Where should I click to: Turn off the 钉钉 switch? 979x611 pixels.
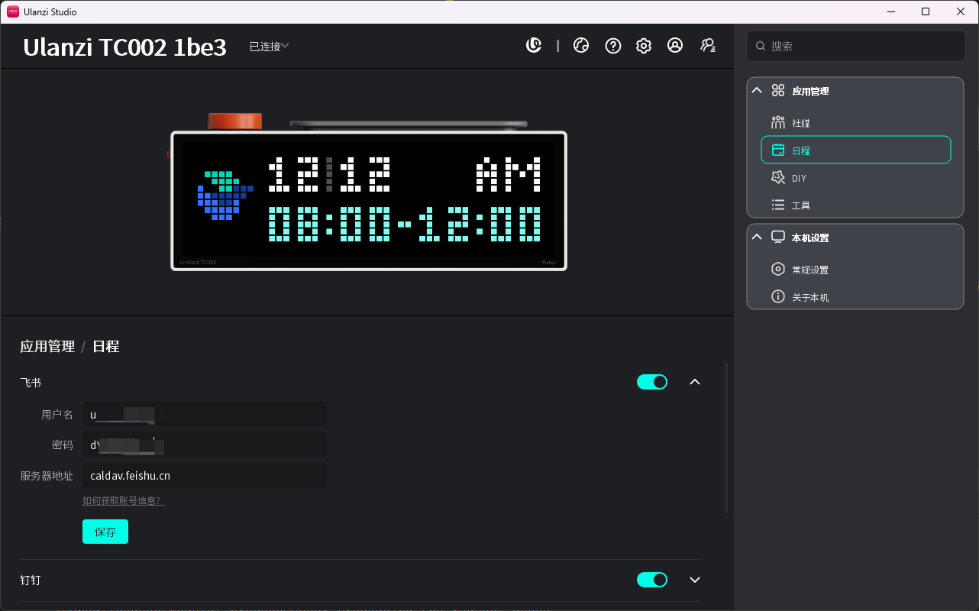pyautogui.click(x=652, y=580)
